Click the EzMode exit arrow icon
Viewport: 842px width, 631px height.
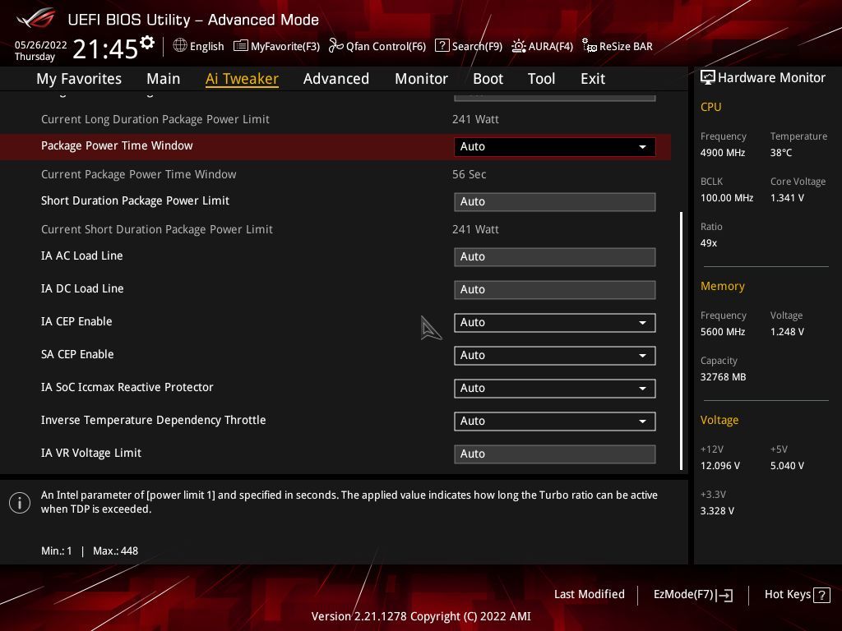pos(724,595)
